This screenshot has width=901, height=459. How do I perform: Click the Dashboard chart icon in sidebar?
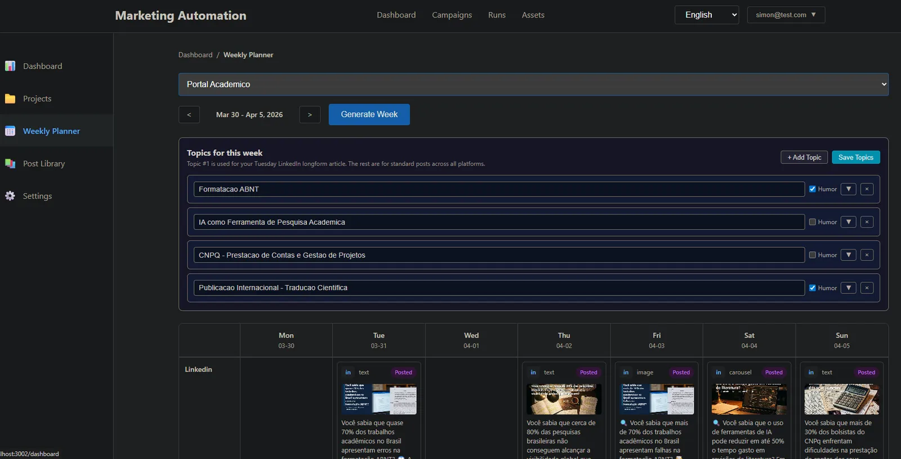(10, 66)
